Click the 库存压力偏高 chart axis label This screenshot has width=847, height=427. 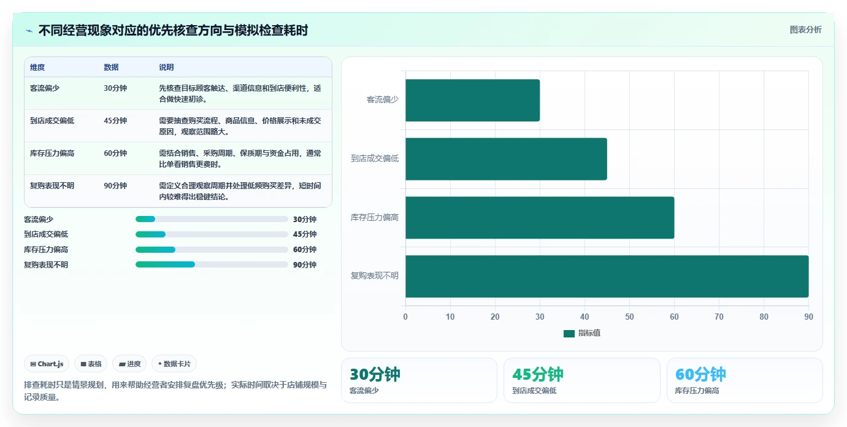(375, 217)
